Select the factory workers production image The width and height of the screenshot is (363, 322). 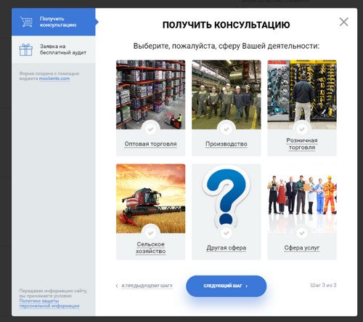[227, 94]
